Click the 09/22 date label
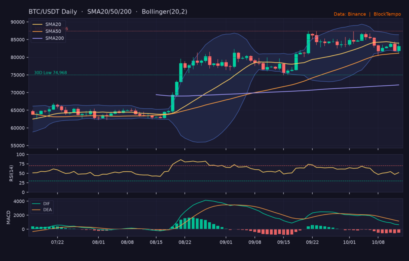This screenshot has width=409, height=261. 312,242
